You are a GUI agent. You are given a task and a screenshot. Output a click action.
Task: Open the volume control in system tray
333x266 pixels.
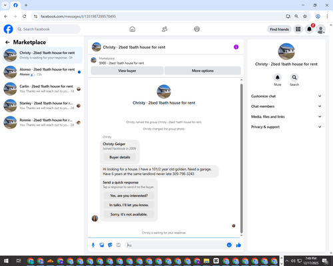coord(293,261)
